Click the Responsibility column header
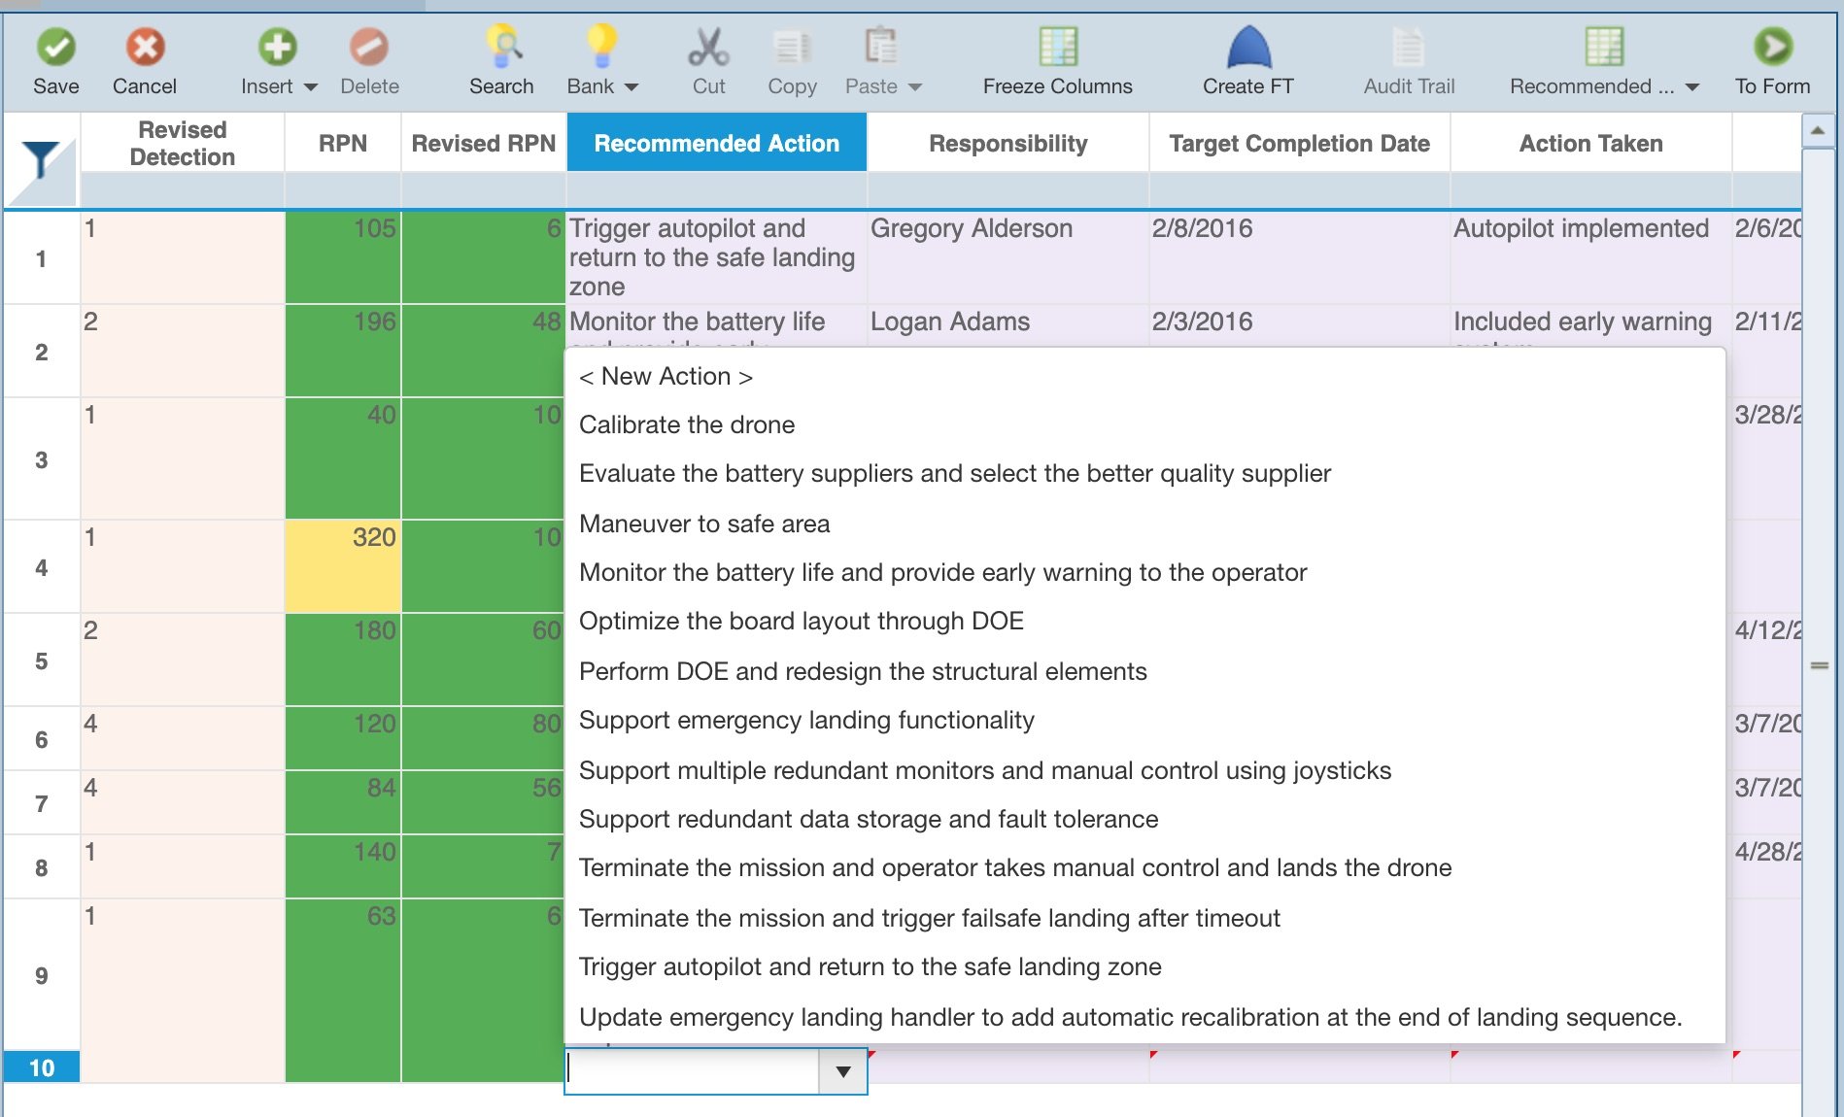The width and height of the screenshot is (1844, 1117). (1008, 143)
